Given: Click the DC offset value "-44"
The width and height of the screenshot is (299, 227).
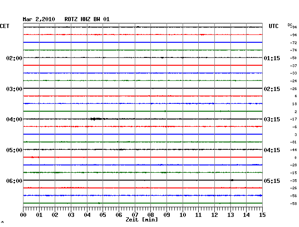Looking at the screenshot, I should pyautogui.click(x=293, y=150).
